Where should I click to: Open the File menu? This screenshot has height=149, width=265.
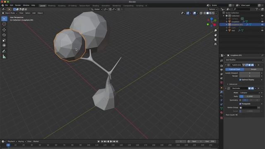pyautogui.click(x=7, y=5)
